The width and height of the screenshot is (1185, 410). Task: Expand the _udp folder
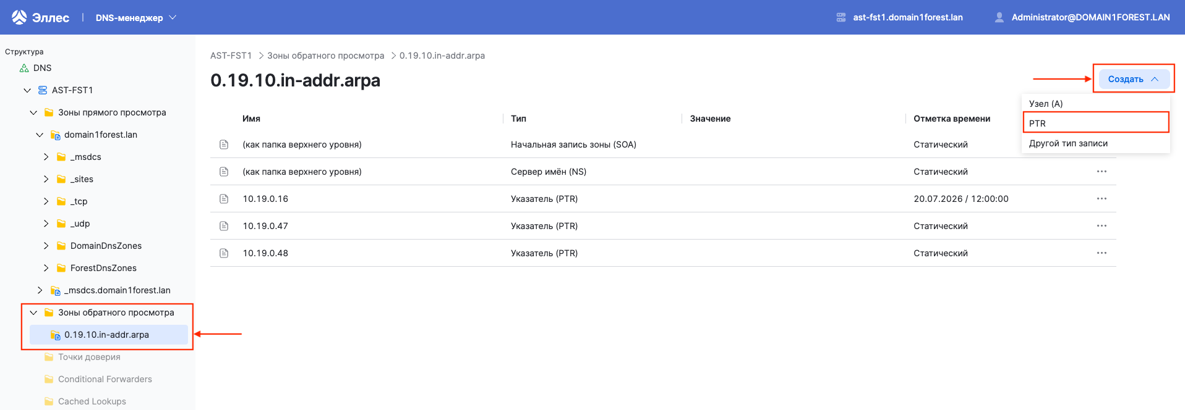click(46, 224)
